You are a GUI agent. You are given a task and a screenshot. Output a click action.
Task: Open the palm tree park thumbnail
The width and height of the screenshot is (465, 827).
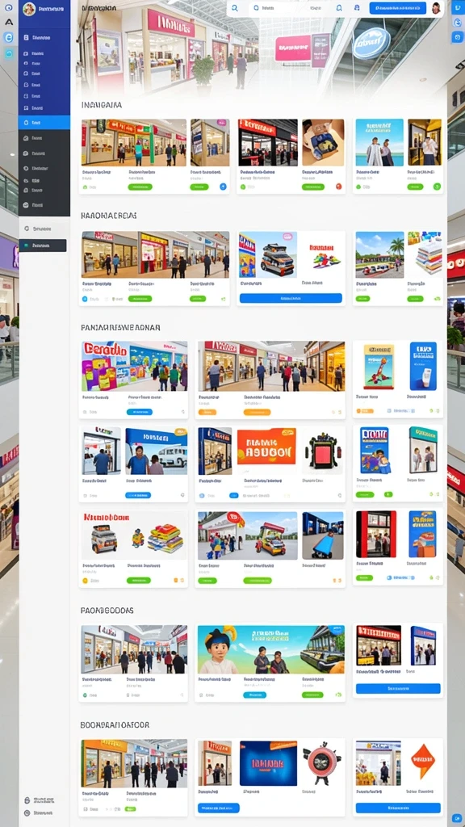(379, 254)
